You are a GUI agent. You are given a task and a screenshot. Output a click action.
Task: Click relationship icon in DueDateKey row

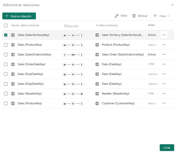(73, 74)
